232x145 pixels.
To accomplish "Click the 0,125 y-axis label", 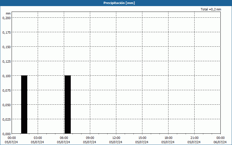I will click(6, 61).
